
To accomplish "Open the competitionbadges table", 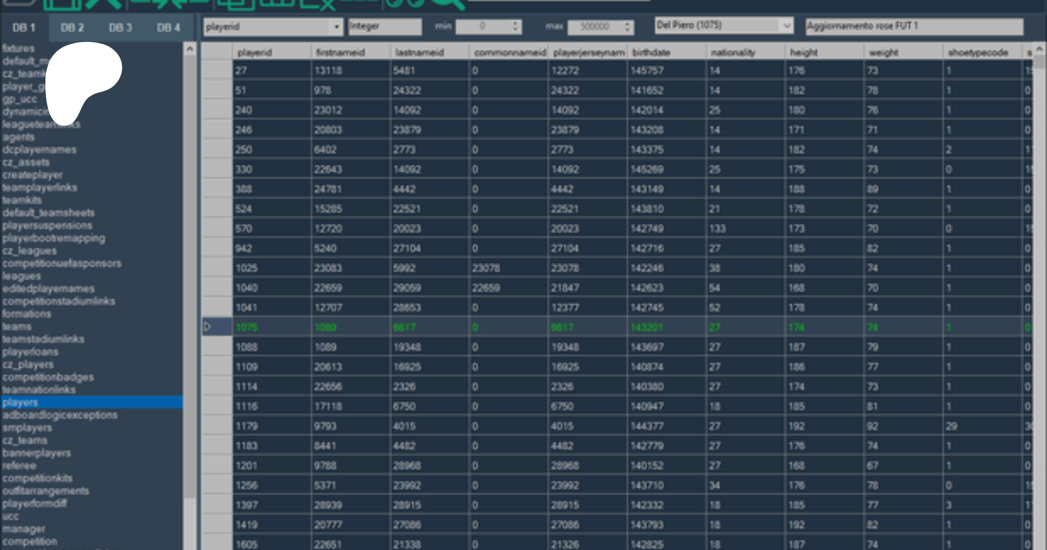I will point(48,377).
